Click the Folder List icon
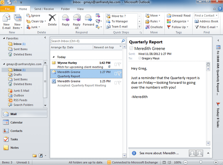223x165 pixels. (x=35, y=156)
